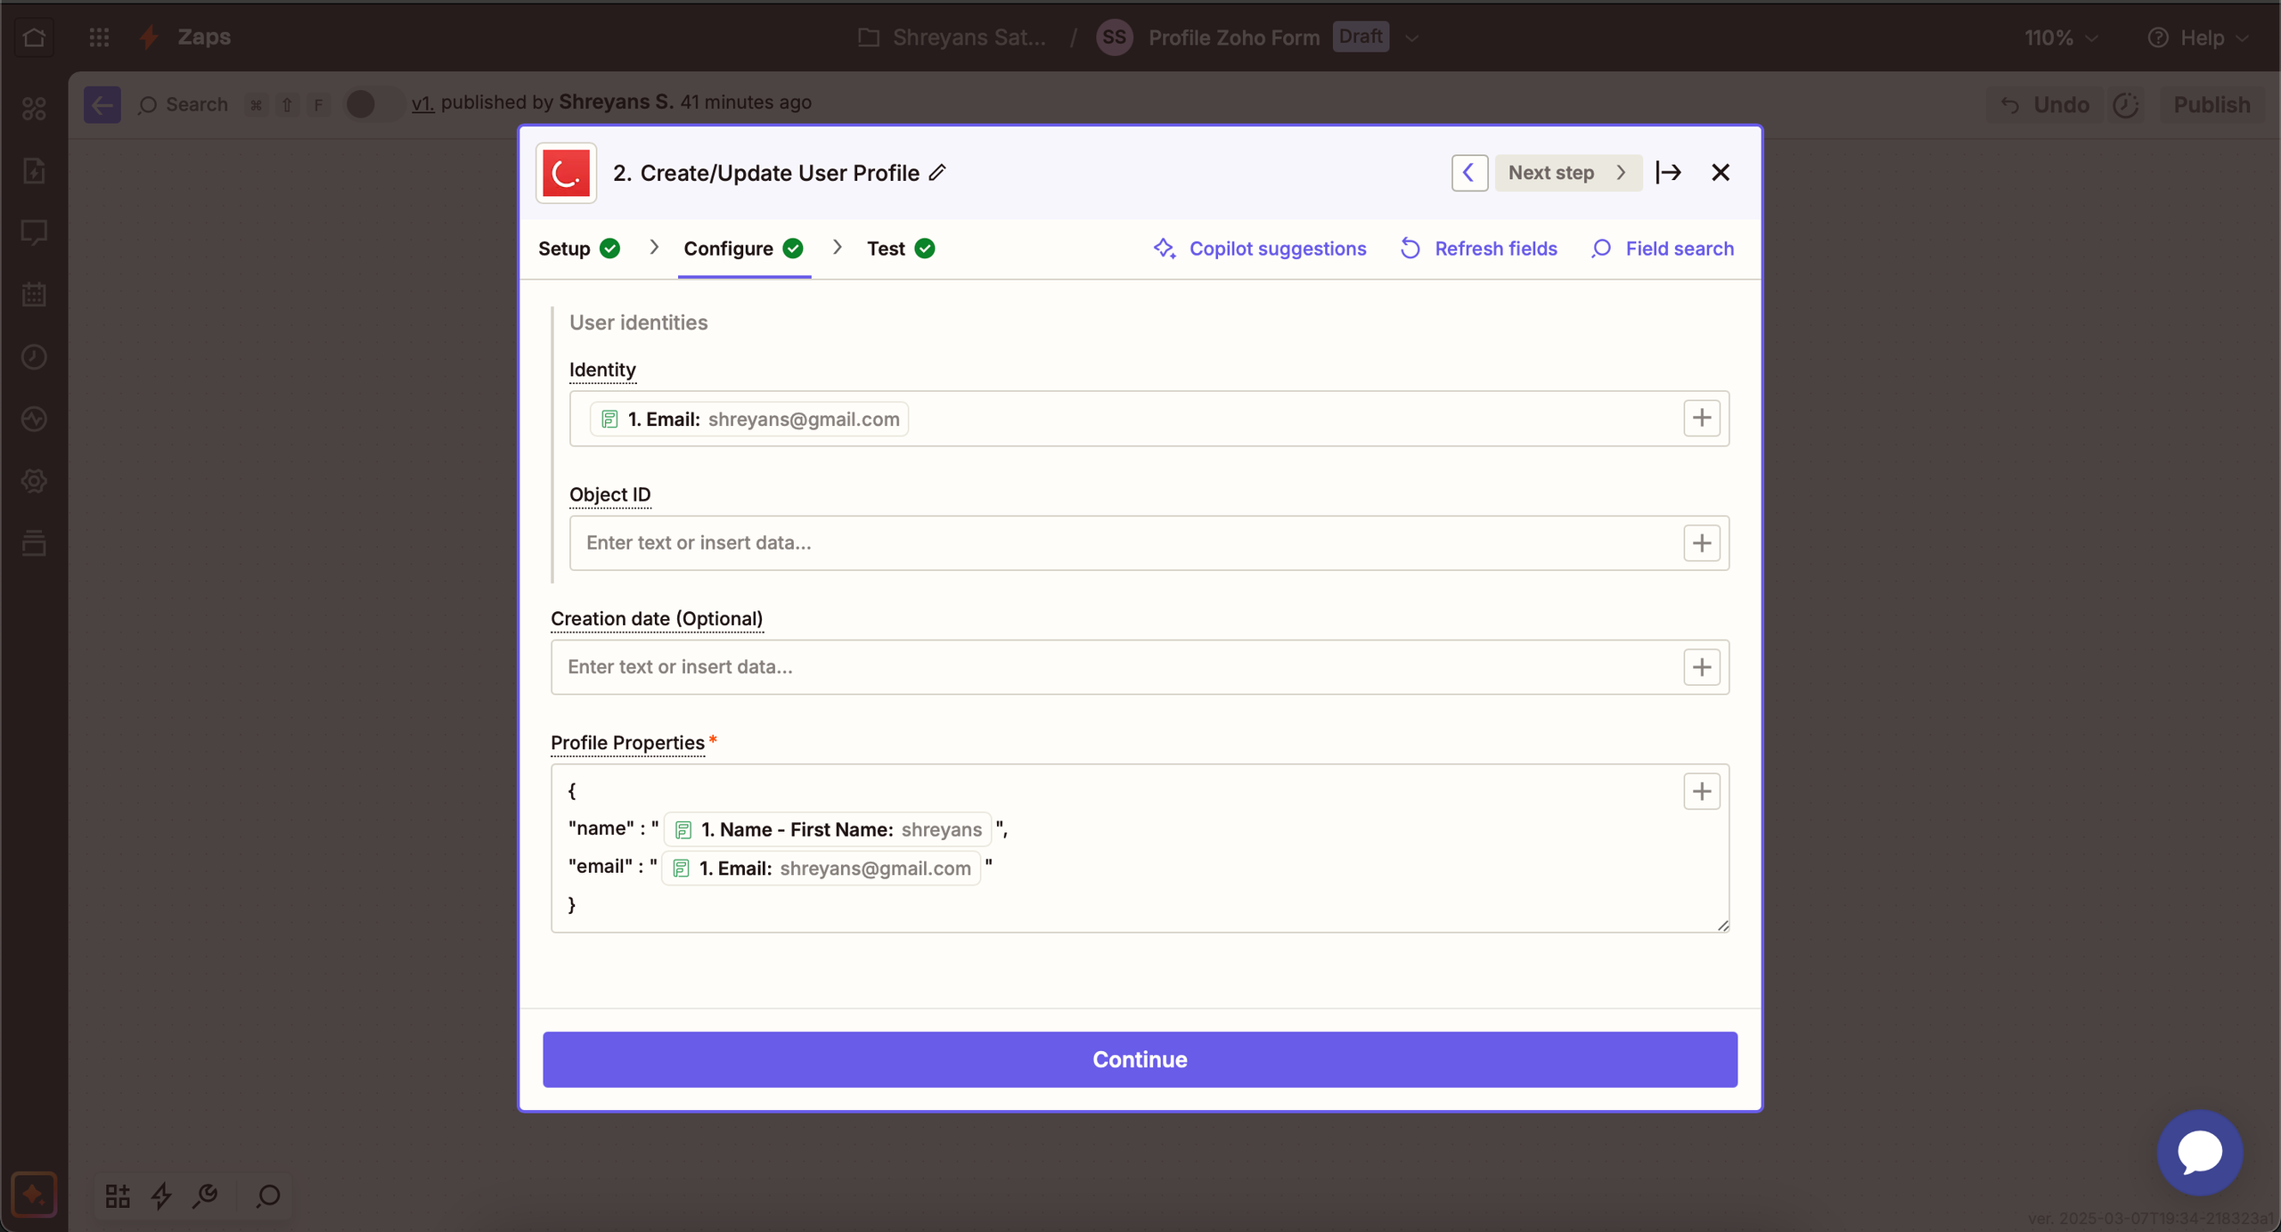
Task: Toggle the zap on/off switch
Action: point(373,104)
